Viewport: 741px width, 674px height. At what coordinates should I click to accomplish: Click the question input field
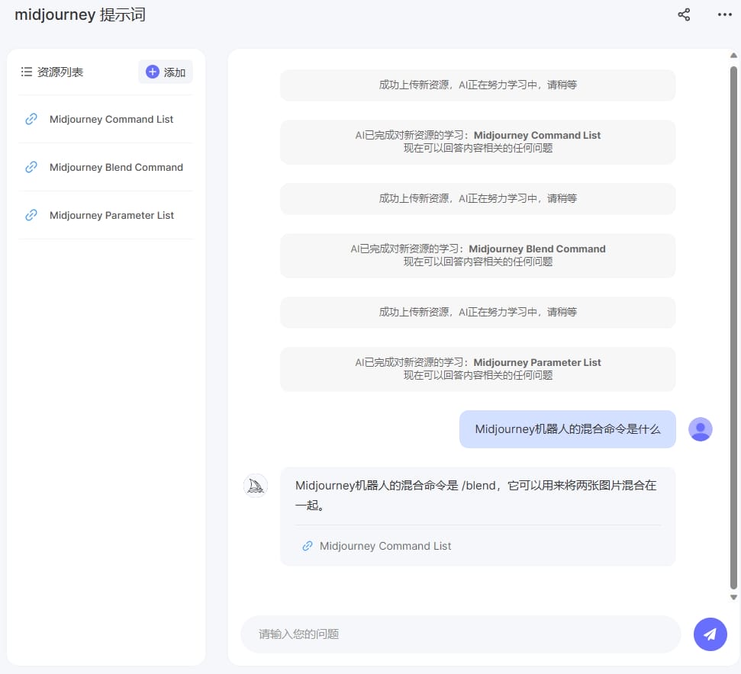tap(461, 634)
